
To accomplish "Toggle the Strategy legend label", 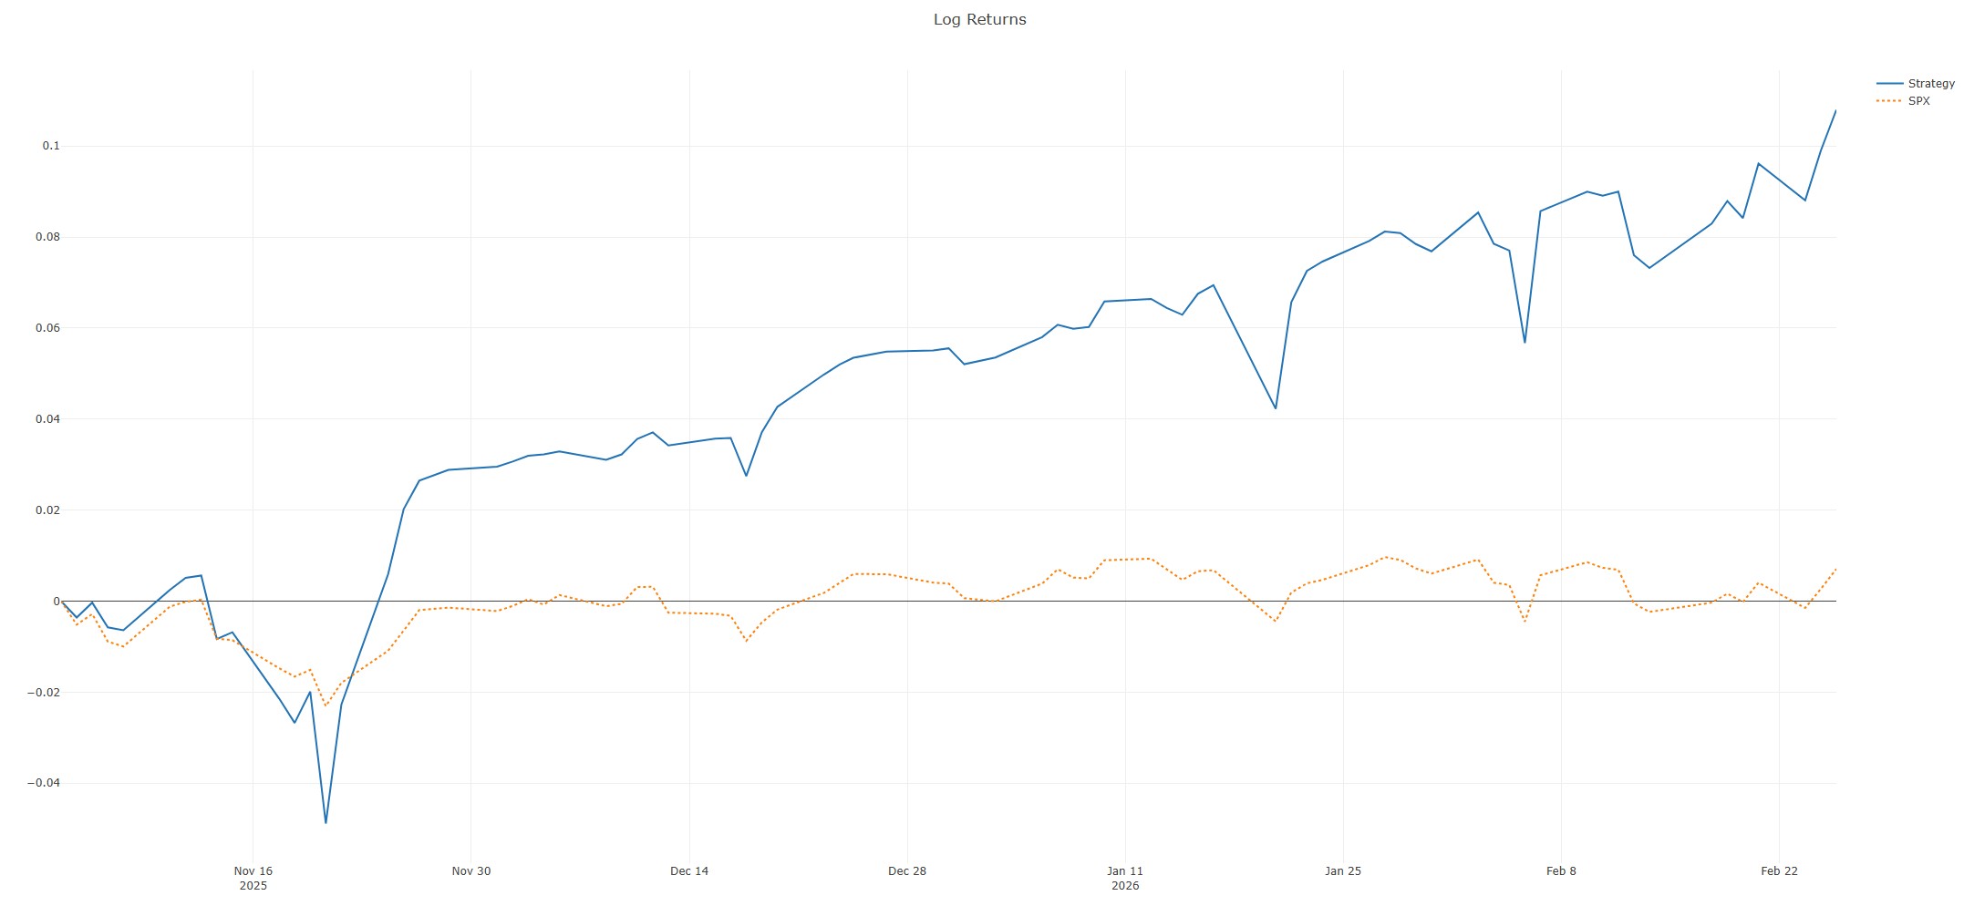I will click(1930, 84).
